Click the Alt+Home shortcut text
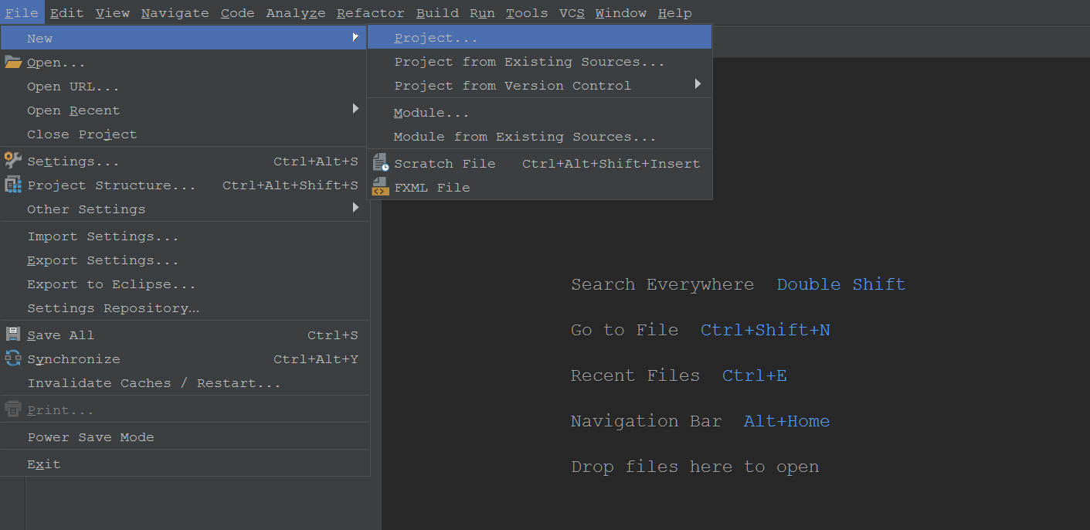The width and height of the screenshot is (1090, 530). point(786,421)
